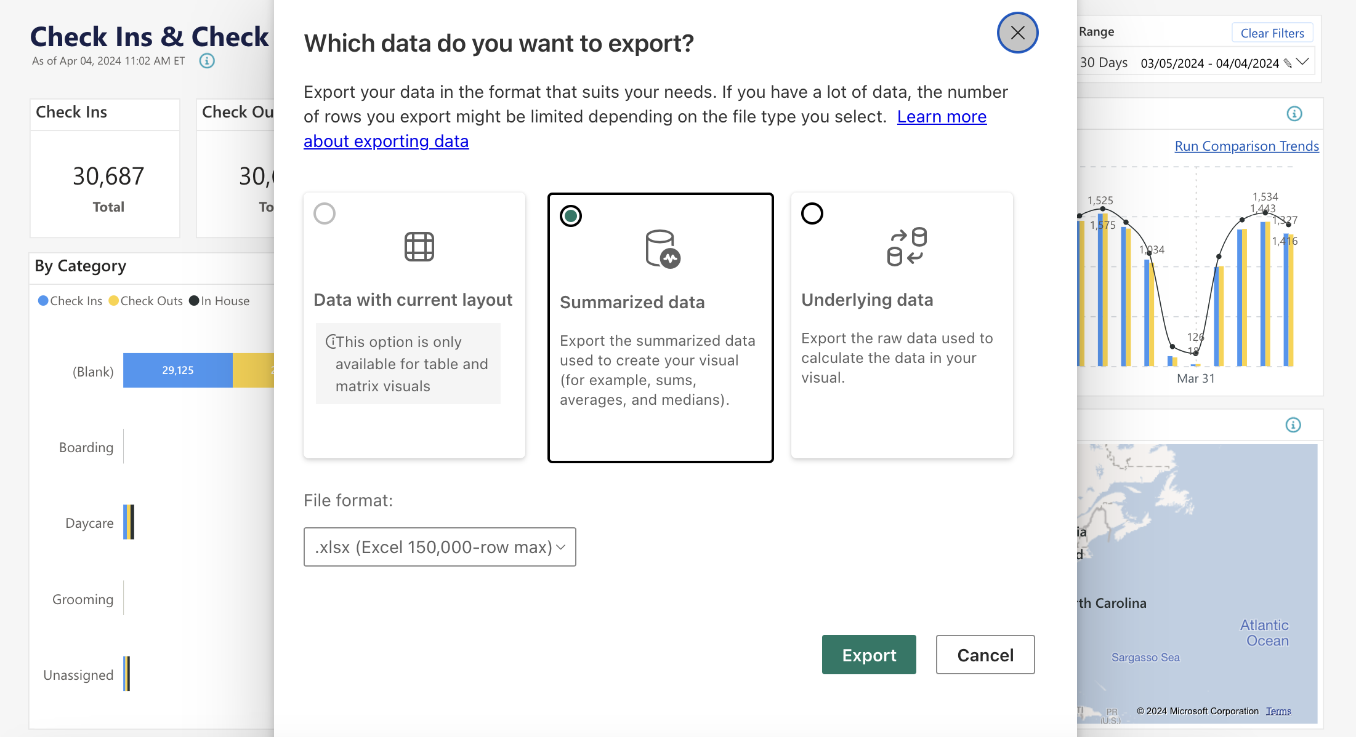The width and height of the screenshot is (1356, 737).
Task: Click the Export button
Action: [x=869, y=655]
